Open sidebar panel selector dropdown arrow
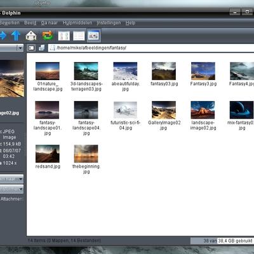 [20, 48]
